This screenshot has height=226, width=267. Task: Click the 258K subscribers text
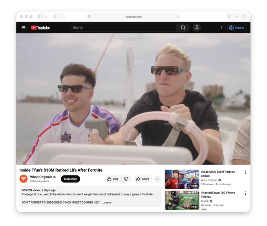(40, 181)
